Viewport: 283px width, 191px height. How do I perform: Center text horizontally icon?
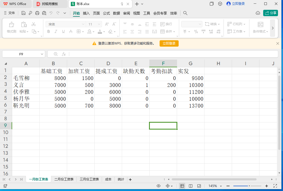[x=132, y=32]
